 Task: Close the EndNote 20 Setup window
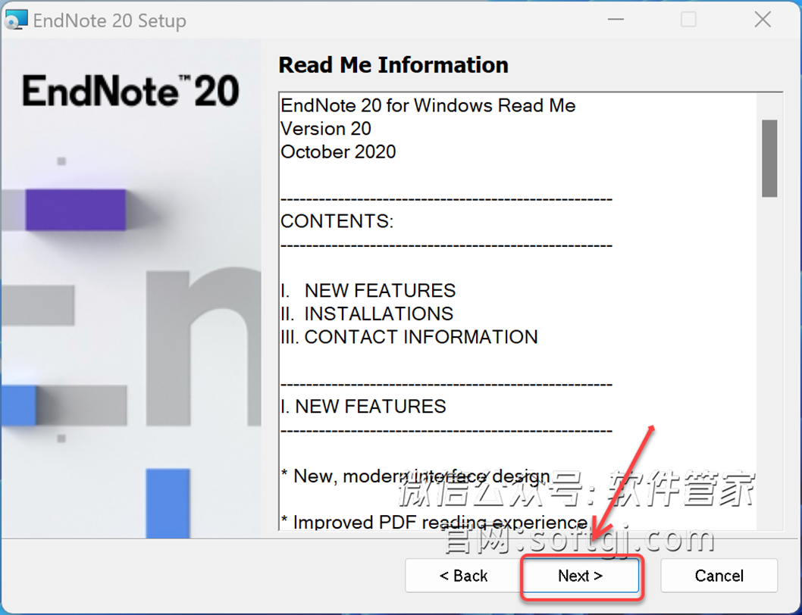coord(763,20)
